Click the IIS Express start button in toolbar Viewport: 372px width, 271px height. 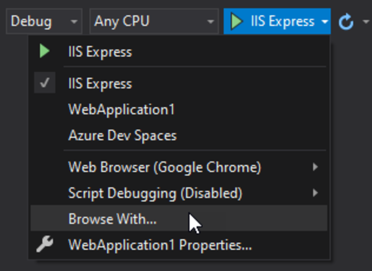click(272, 21)
